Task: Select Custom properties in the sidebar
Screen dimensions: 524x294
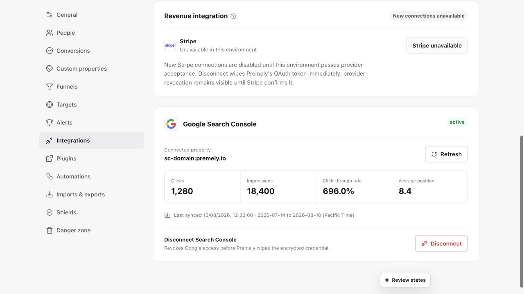Action: pos(92,69)
